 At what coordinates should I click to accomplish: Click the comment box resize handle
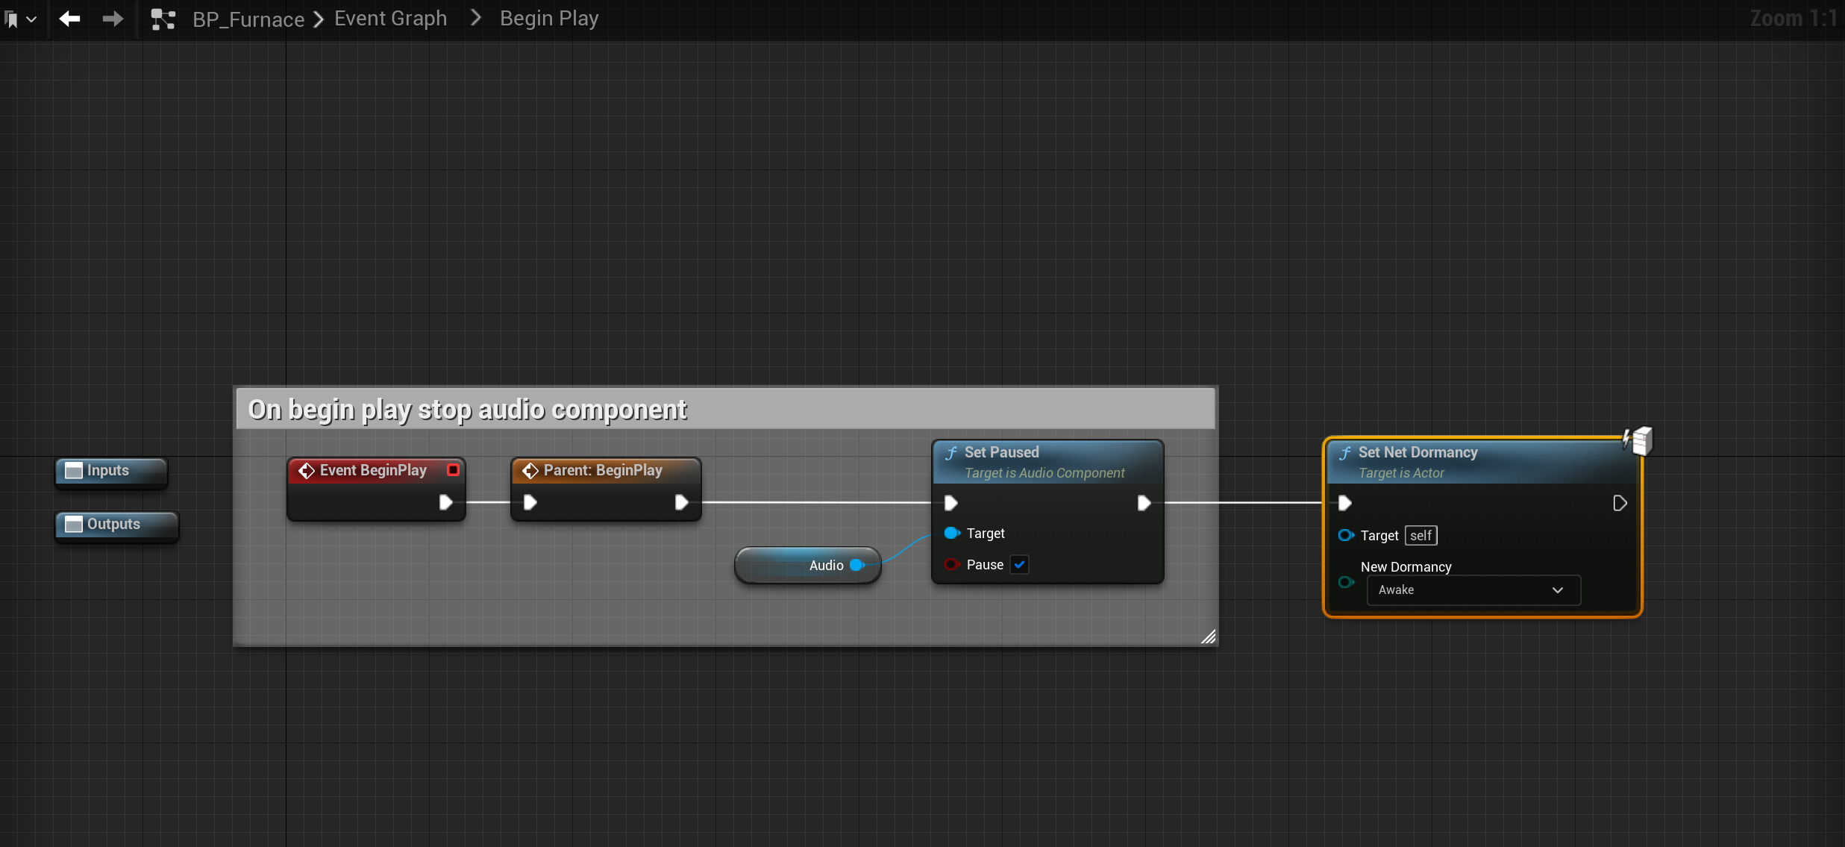click(x=1208, y=637)
